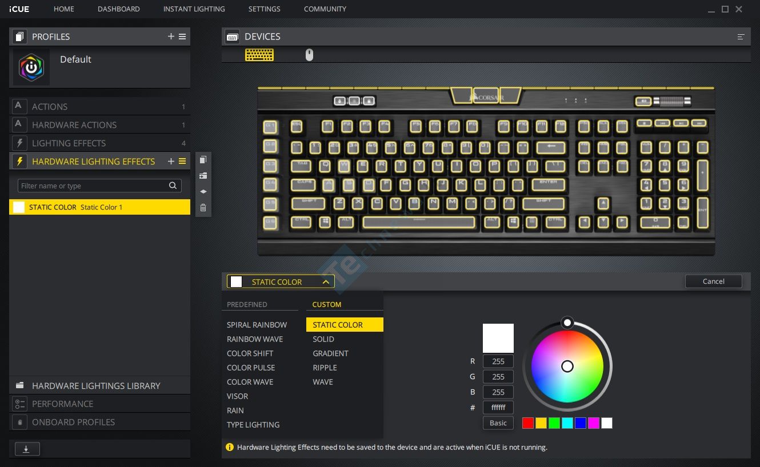Click the trash delete icon
Viewport: 760px width, 467px height.
[x=203, y=208]
